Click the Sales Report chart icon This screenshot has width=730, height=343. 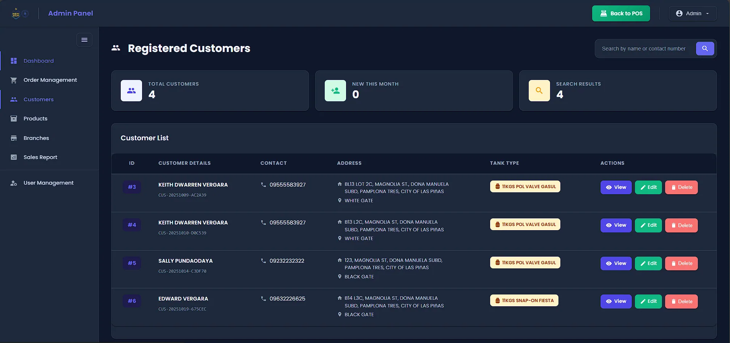14,157
